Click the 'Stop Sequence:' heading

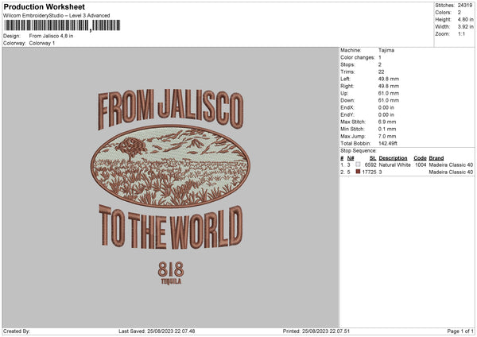click(359, 150)
